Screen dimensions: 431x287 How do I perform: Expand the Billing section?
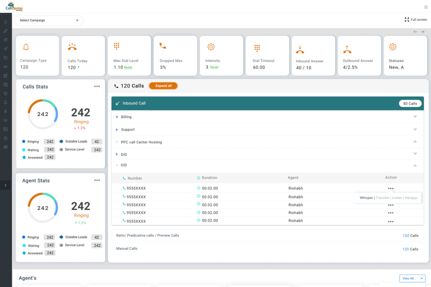point(117,117)
